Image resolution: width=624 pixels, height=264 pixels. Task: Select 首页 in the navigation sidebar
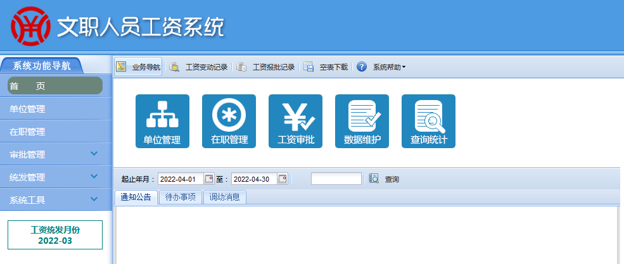pos(54,86)
